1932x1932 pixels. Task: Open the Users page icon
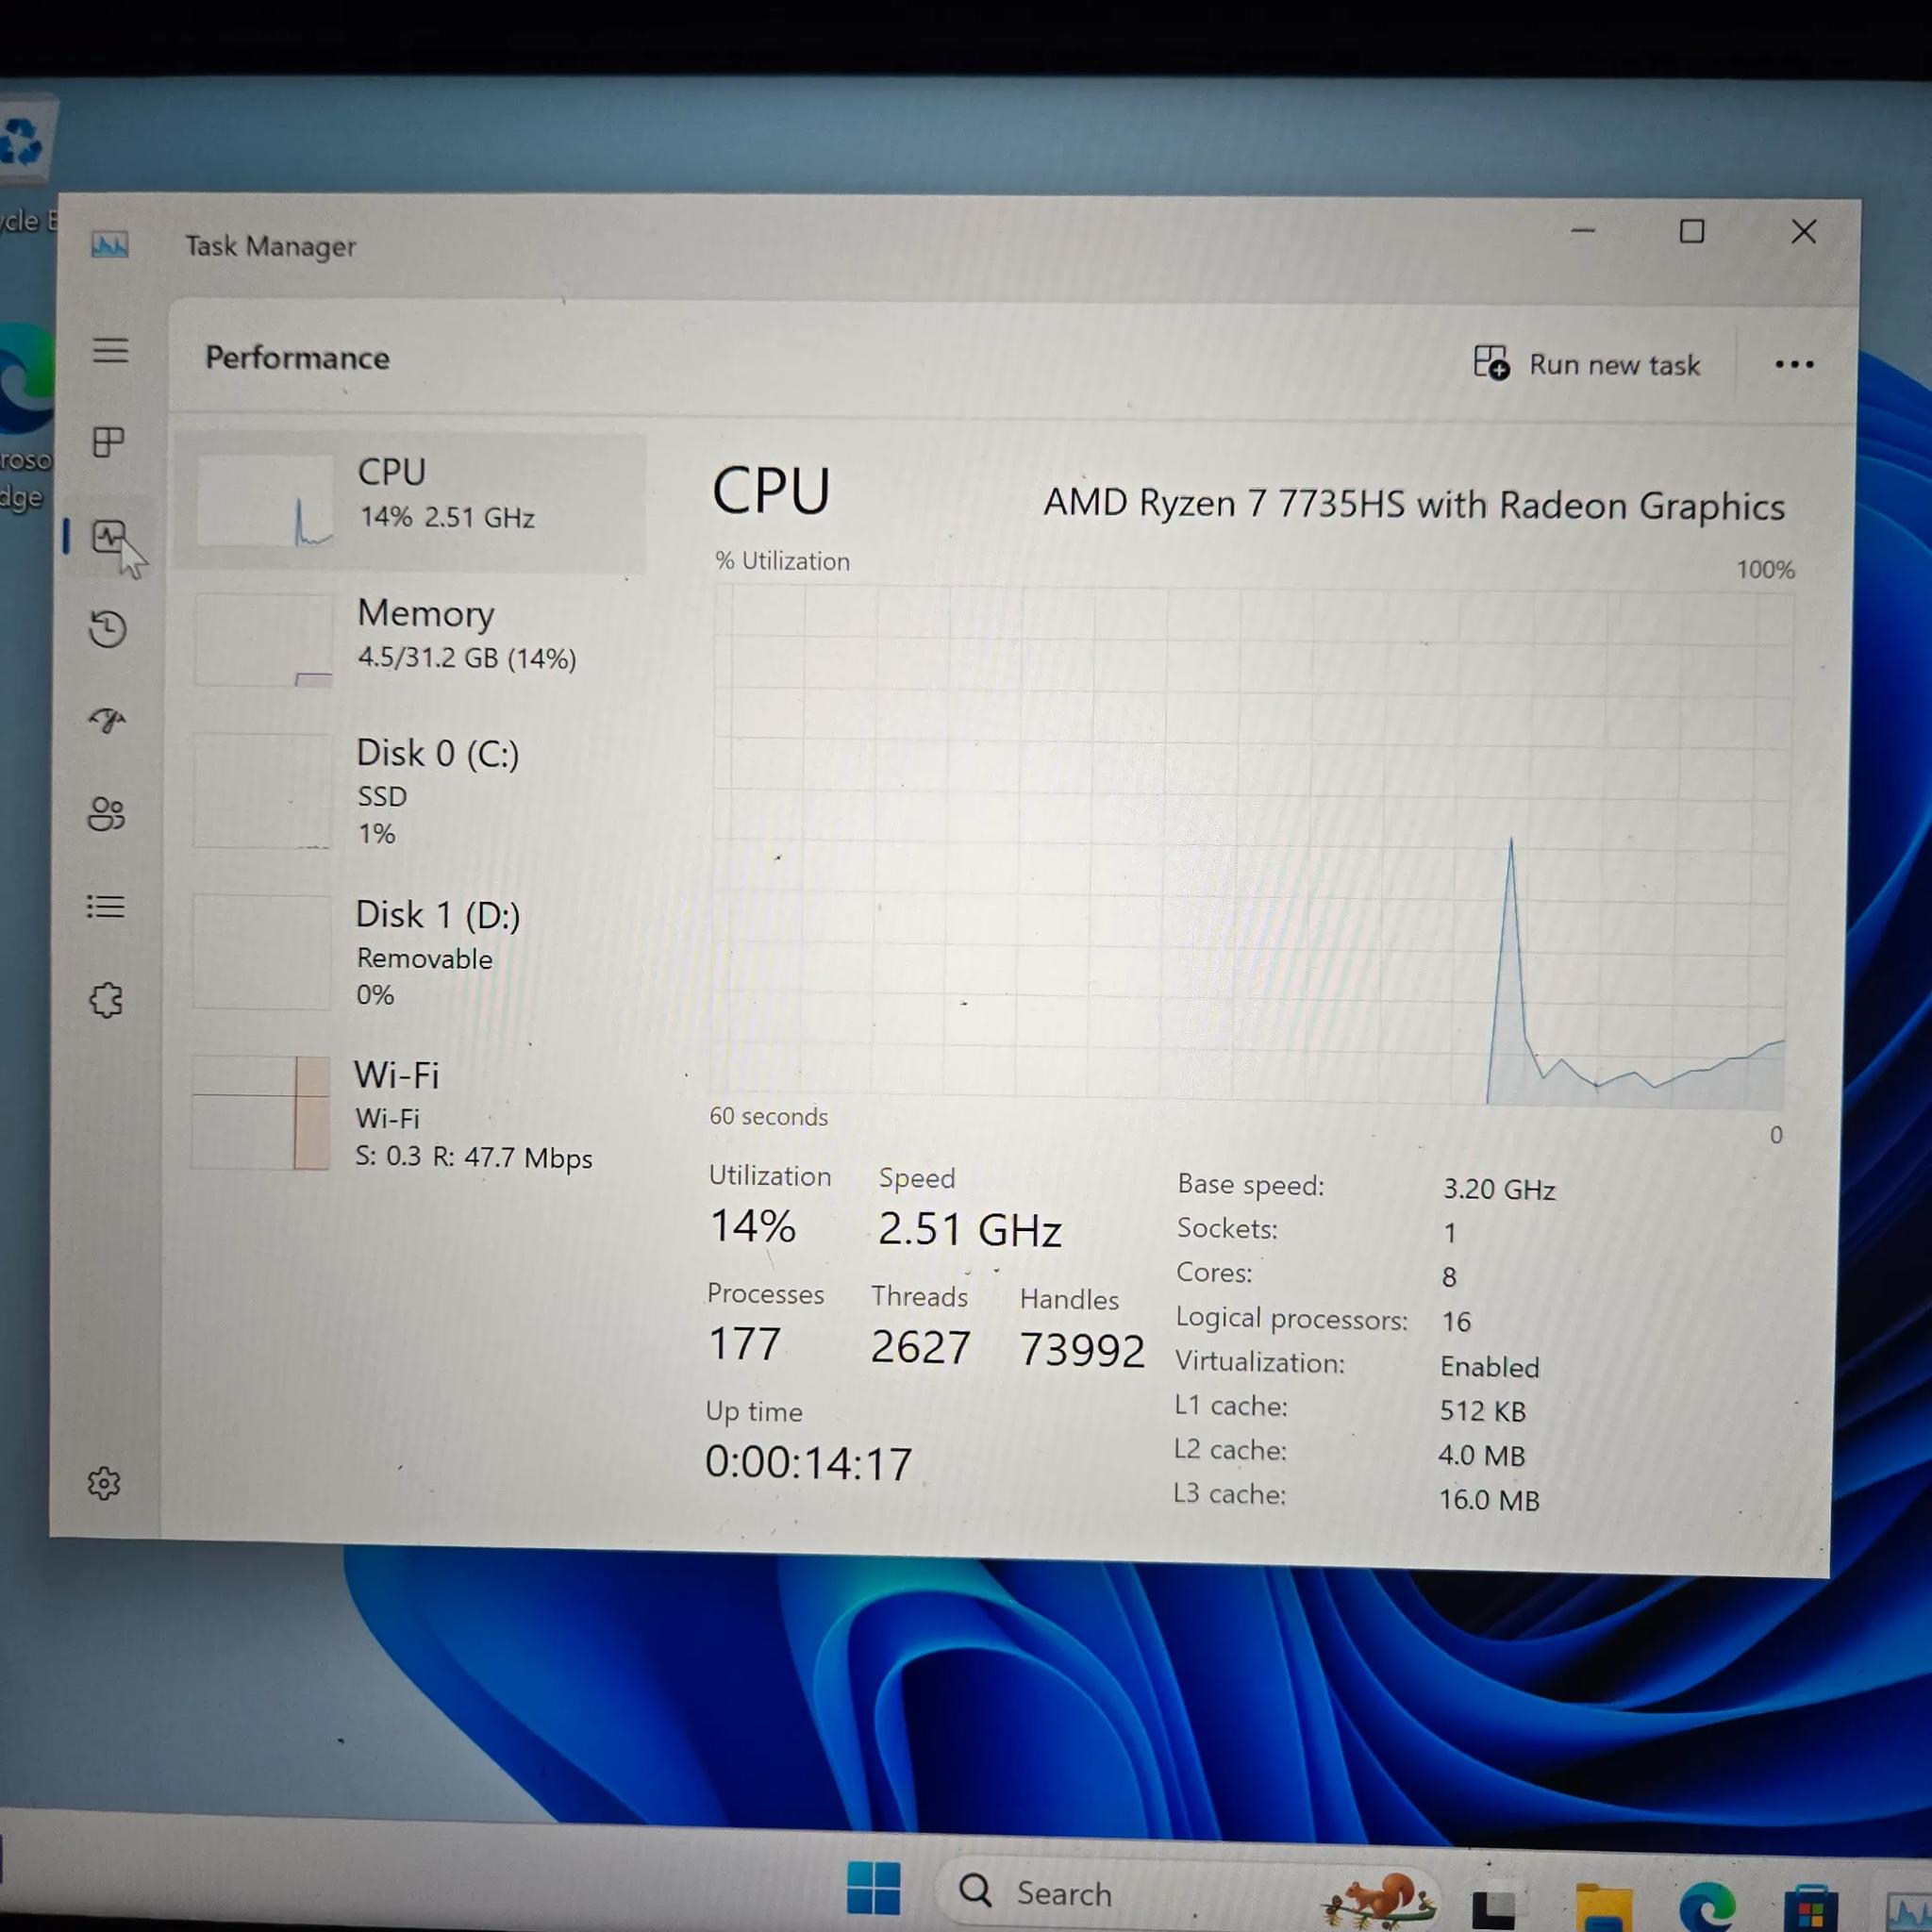pos(106,813)
